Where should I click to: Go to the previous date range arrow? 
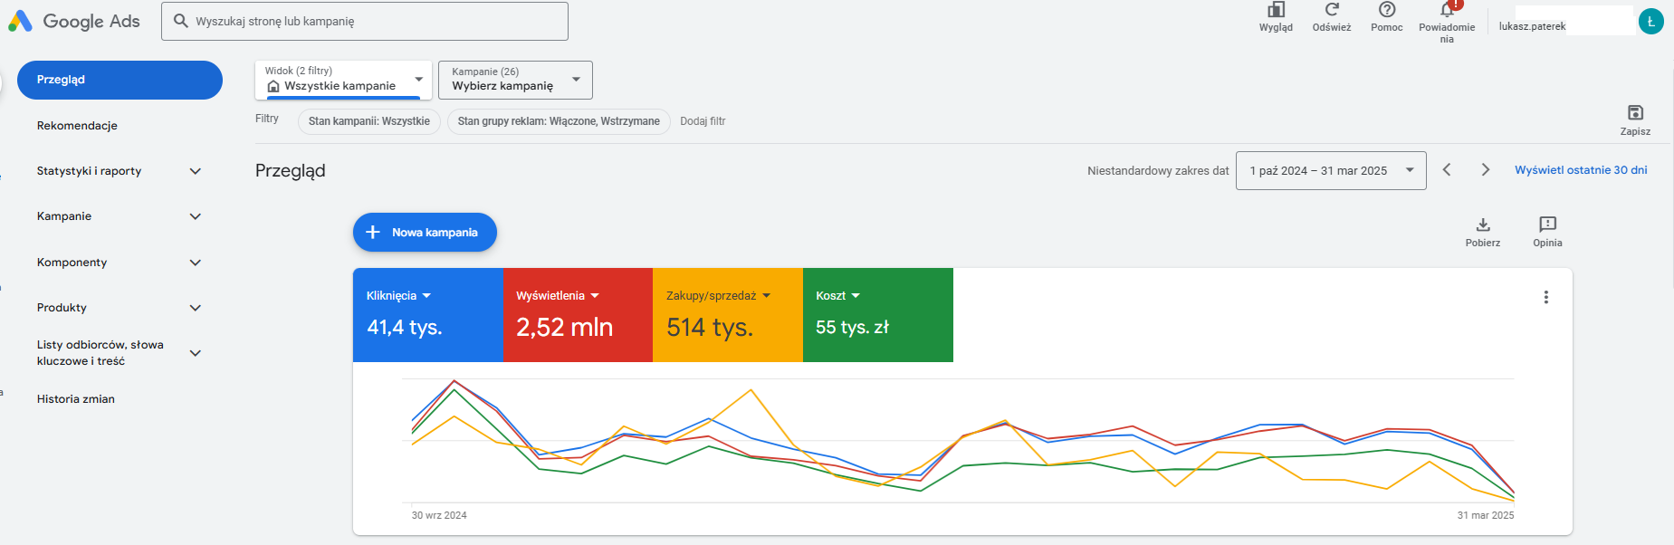1447,170
